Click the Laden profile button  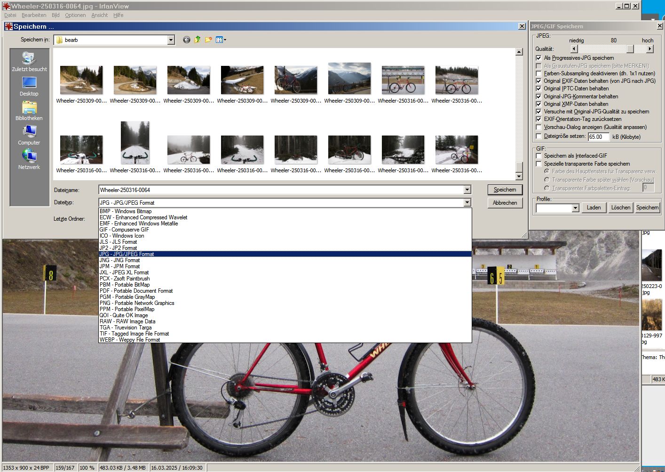point(594,208)
